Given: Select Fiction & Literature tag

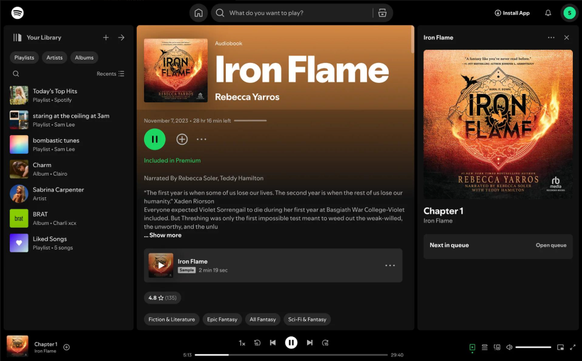Looking at the screenshot, I should [172, 319].
